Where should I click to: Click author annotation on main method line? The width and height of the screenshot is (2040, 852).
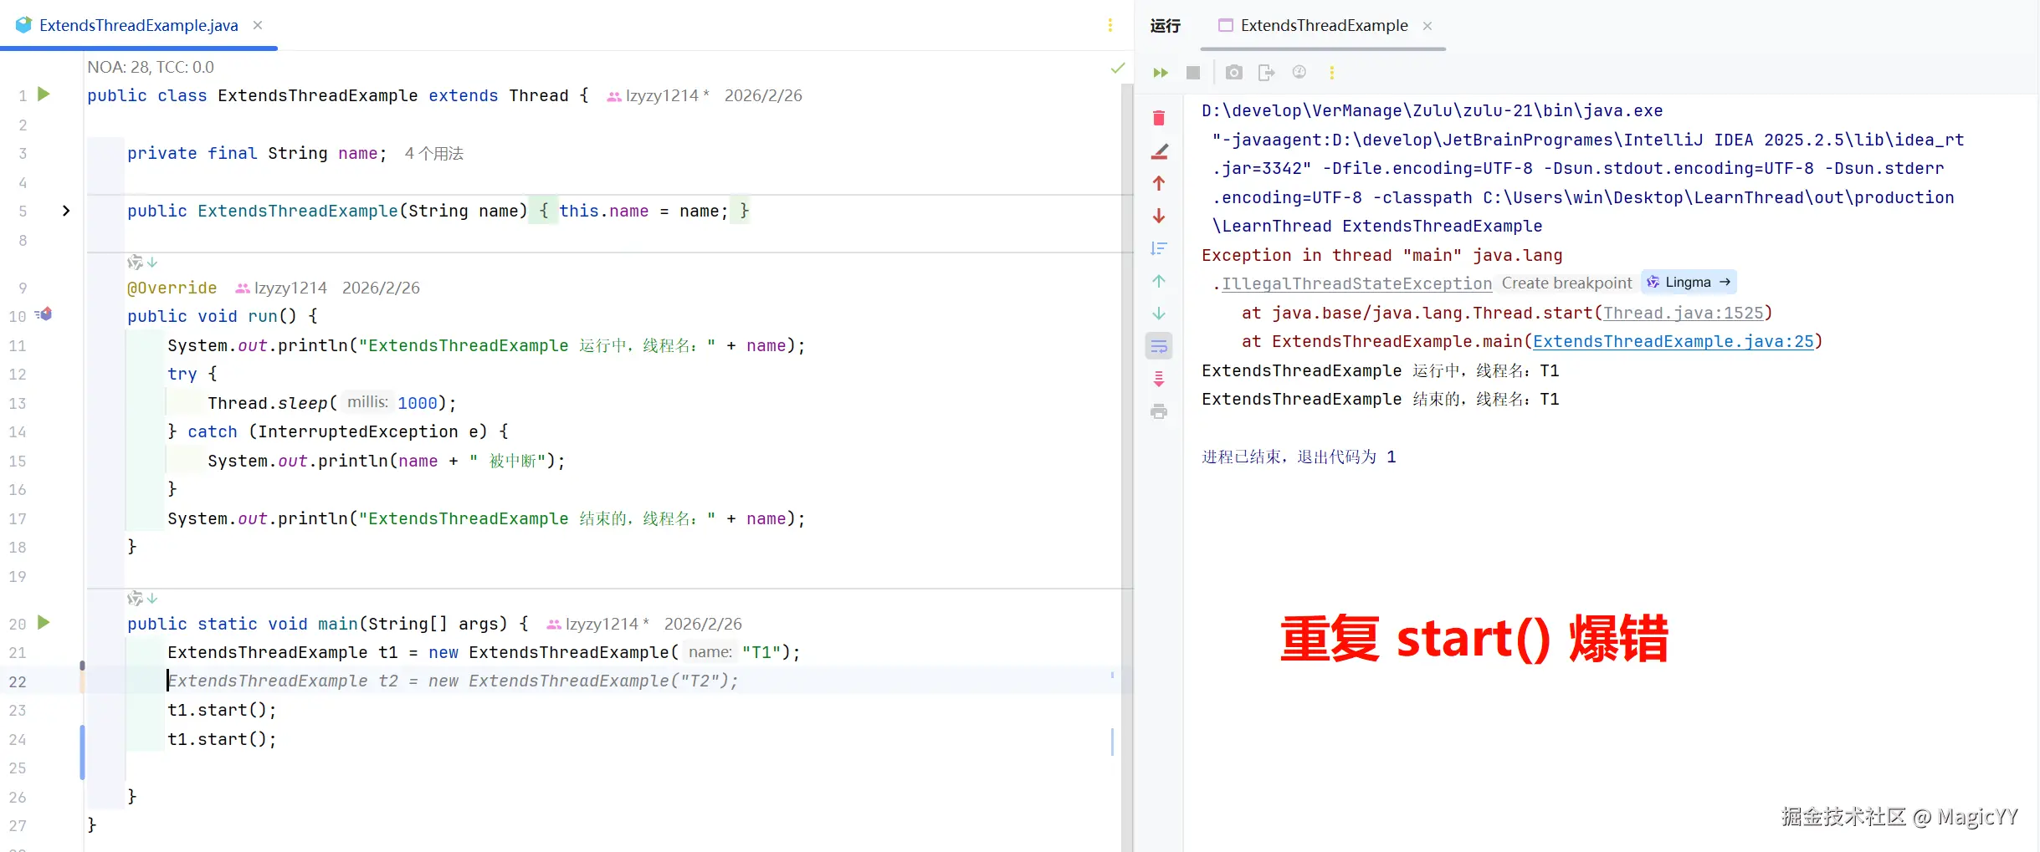pyautogui.click(x=597, y=624)
